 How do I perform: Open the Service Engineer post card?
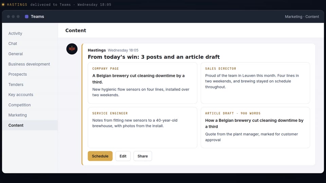[x=142, y=128]
